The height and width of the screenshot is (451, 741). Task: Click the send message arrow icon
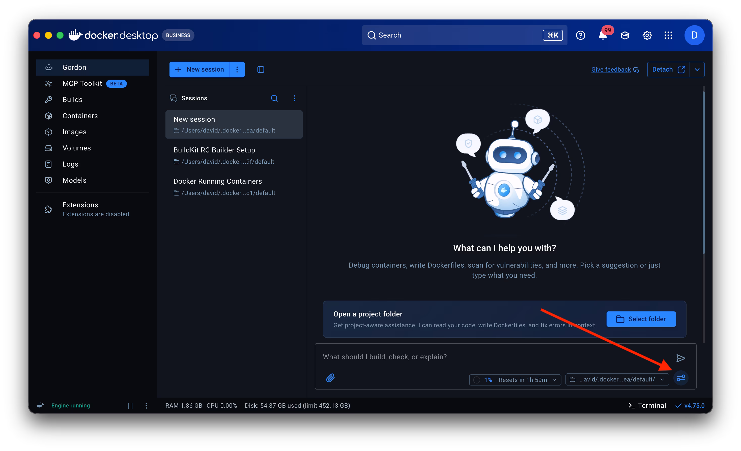tap(680, 358)
